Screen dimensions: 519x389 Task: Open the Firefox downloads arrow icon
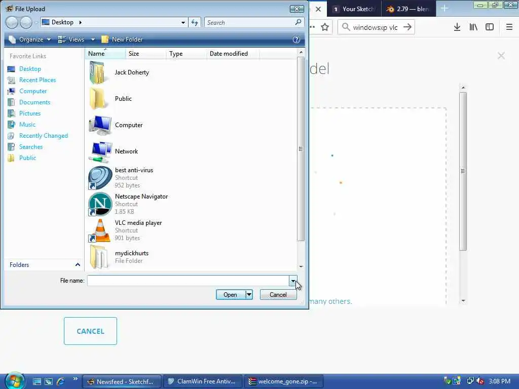point(457,27)
